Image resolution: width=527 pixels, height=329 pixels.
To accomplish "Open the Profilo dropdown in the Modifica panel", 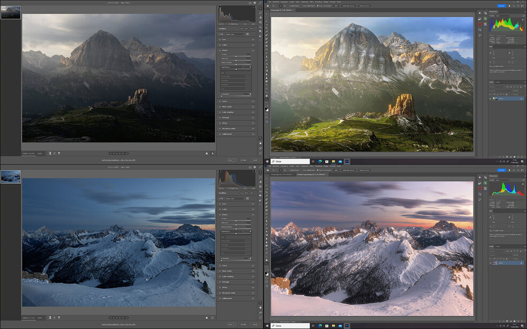I will pyautogui.click(x=236, y=33).
